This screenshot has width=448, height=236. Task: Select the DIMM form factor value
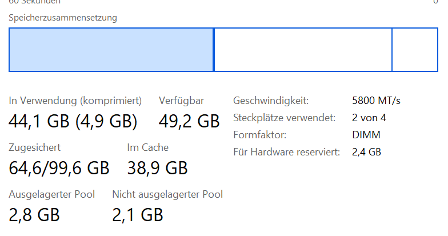point(366,135)
